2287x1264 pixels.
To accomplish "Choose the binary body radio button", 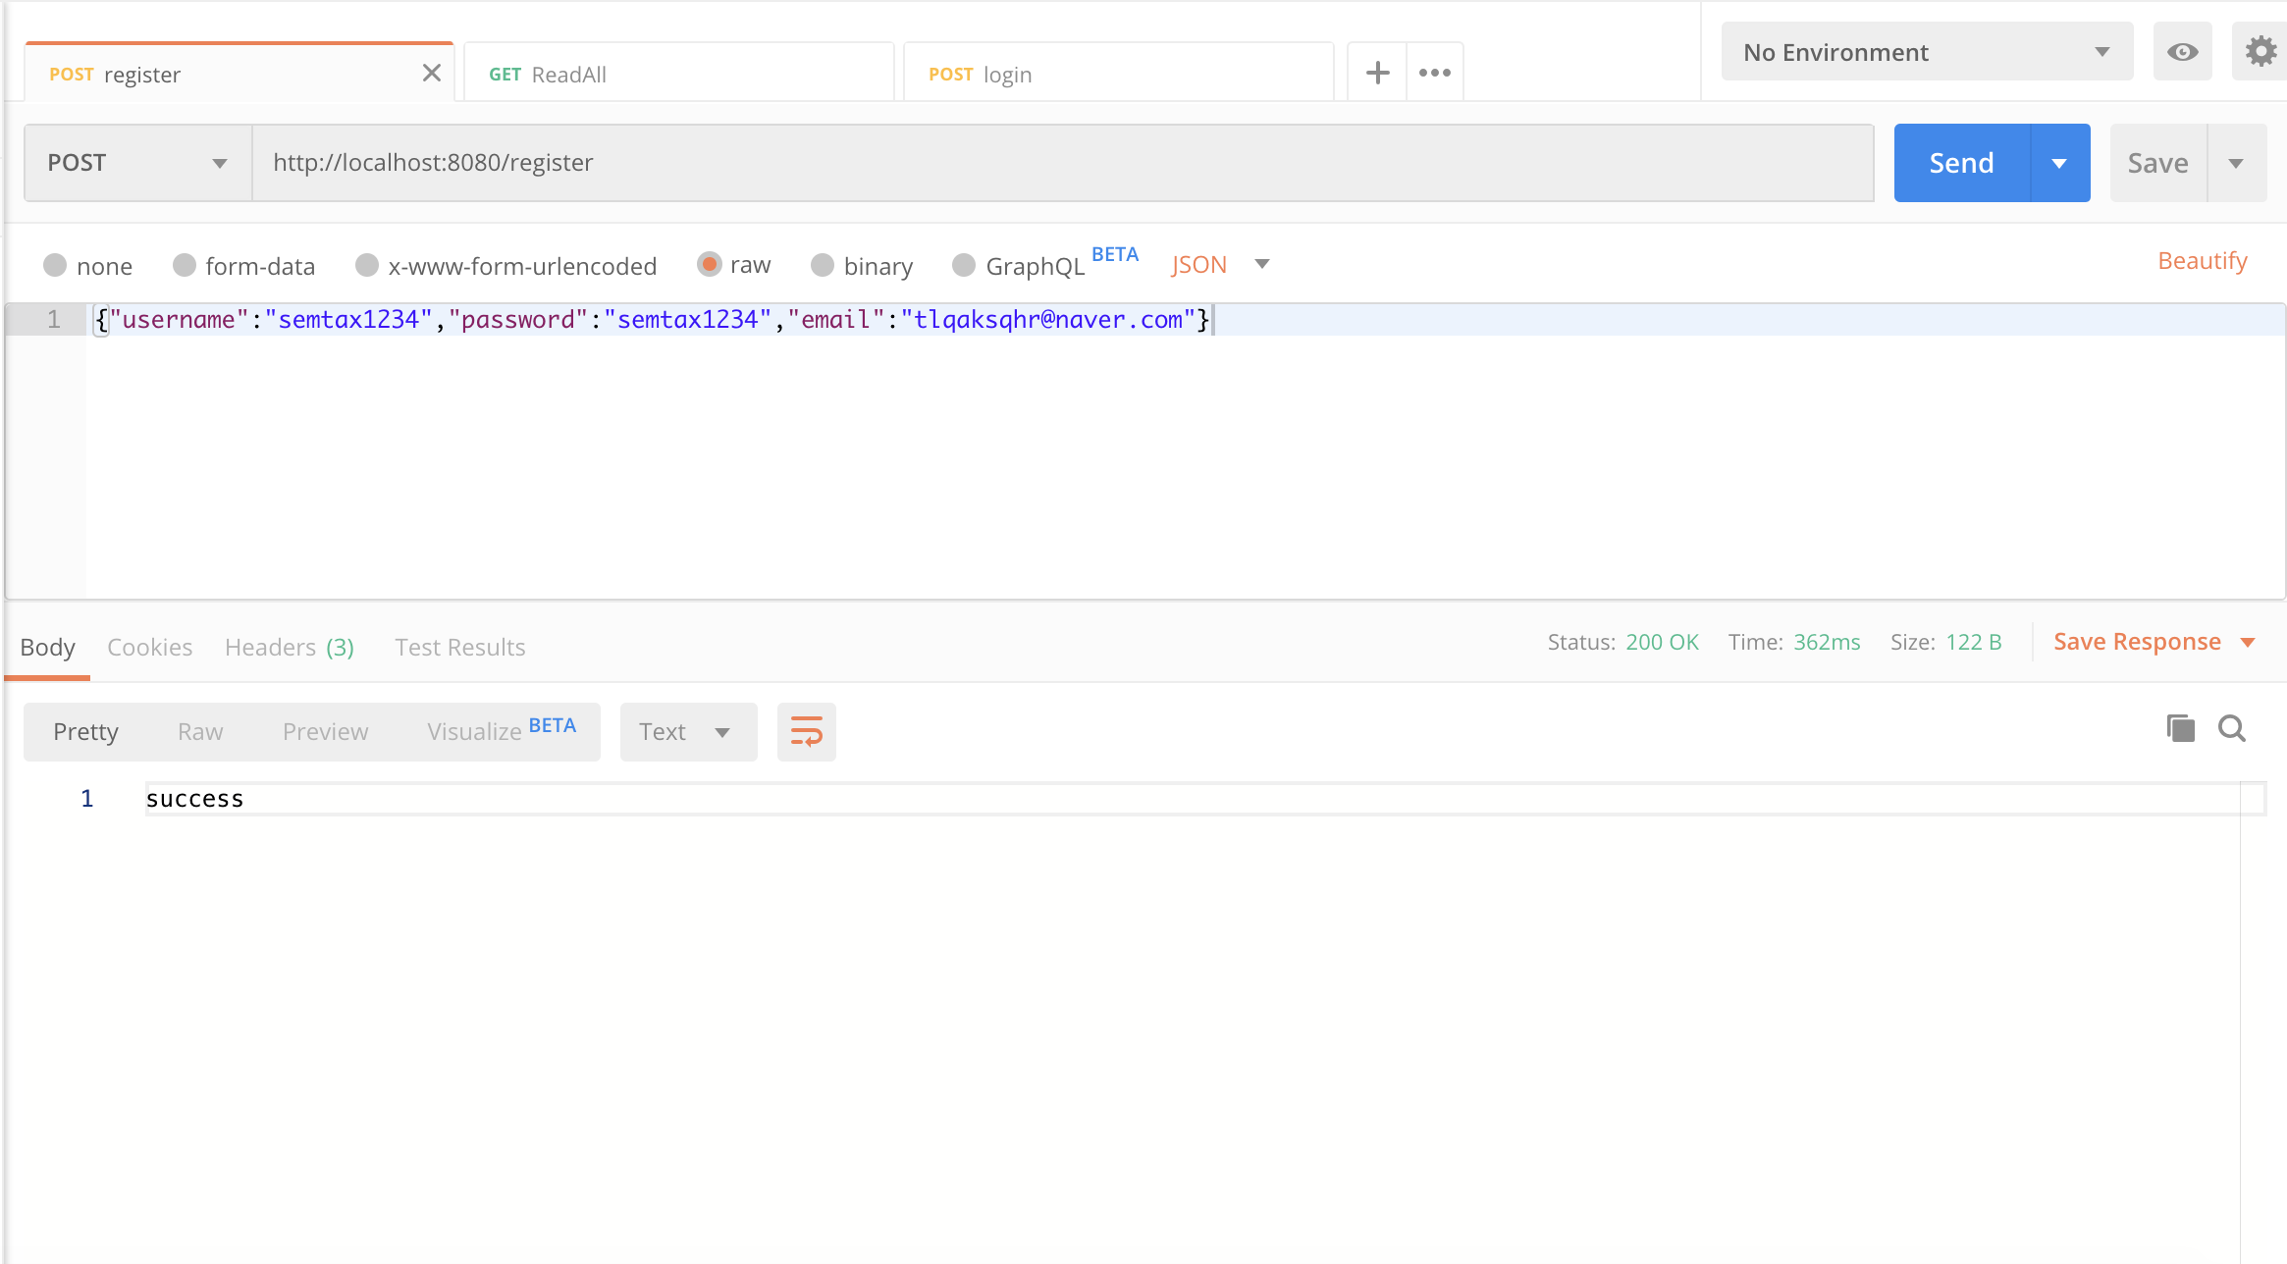I will 823,266.
